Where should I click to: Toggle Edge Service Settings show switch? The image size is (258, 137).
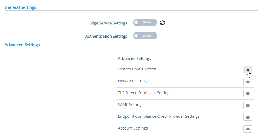pyautogui.click(x=145, y=22)
